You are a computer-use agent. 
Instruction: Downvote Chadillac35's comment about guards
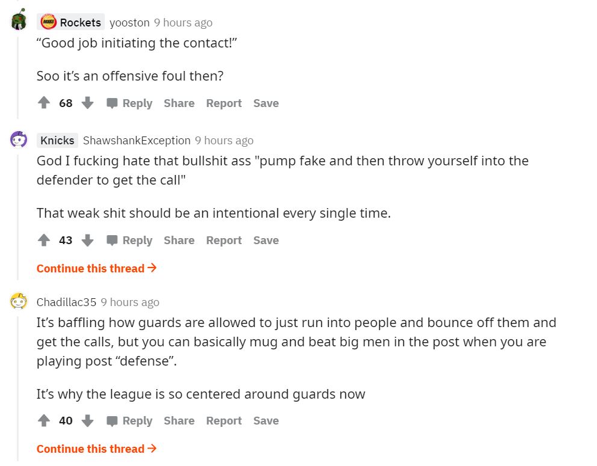point(88,420)
